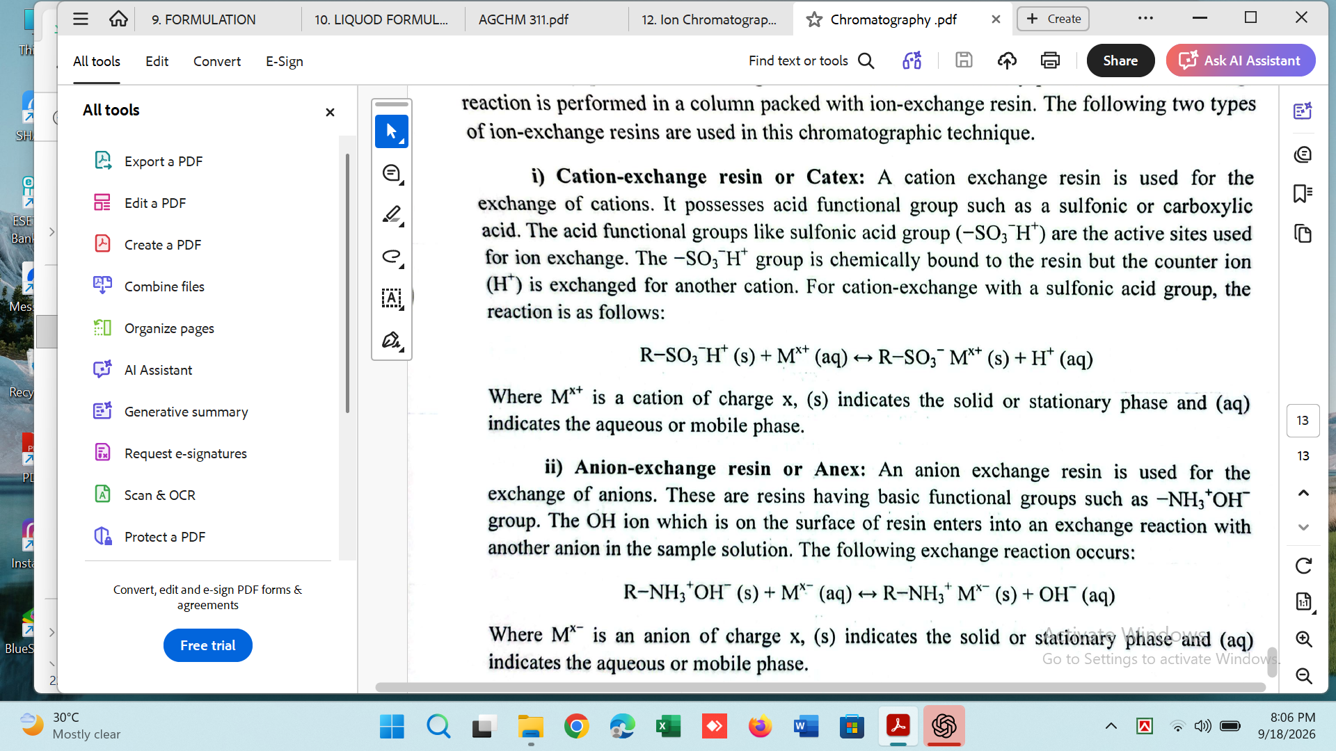The image size is (1336, 751).
Task: Select the arrow selection tool
Action: [x=392, y=131]
